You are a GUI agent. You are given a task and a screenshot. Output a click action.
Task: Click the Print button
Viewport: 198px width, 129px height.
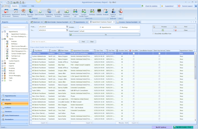184,27
